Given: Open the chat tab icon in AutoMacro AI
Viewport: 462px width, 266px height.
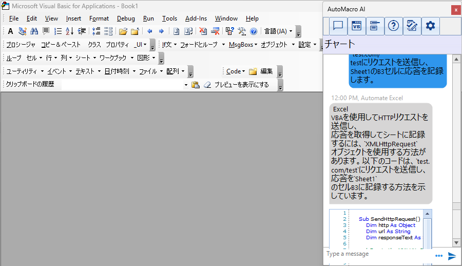Looking at the screenshot, I should coord(338,26).
